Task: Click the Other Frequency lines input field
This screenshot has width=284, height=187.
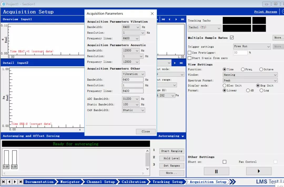Action: 133,91
